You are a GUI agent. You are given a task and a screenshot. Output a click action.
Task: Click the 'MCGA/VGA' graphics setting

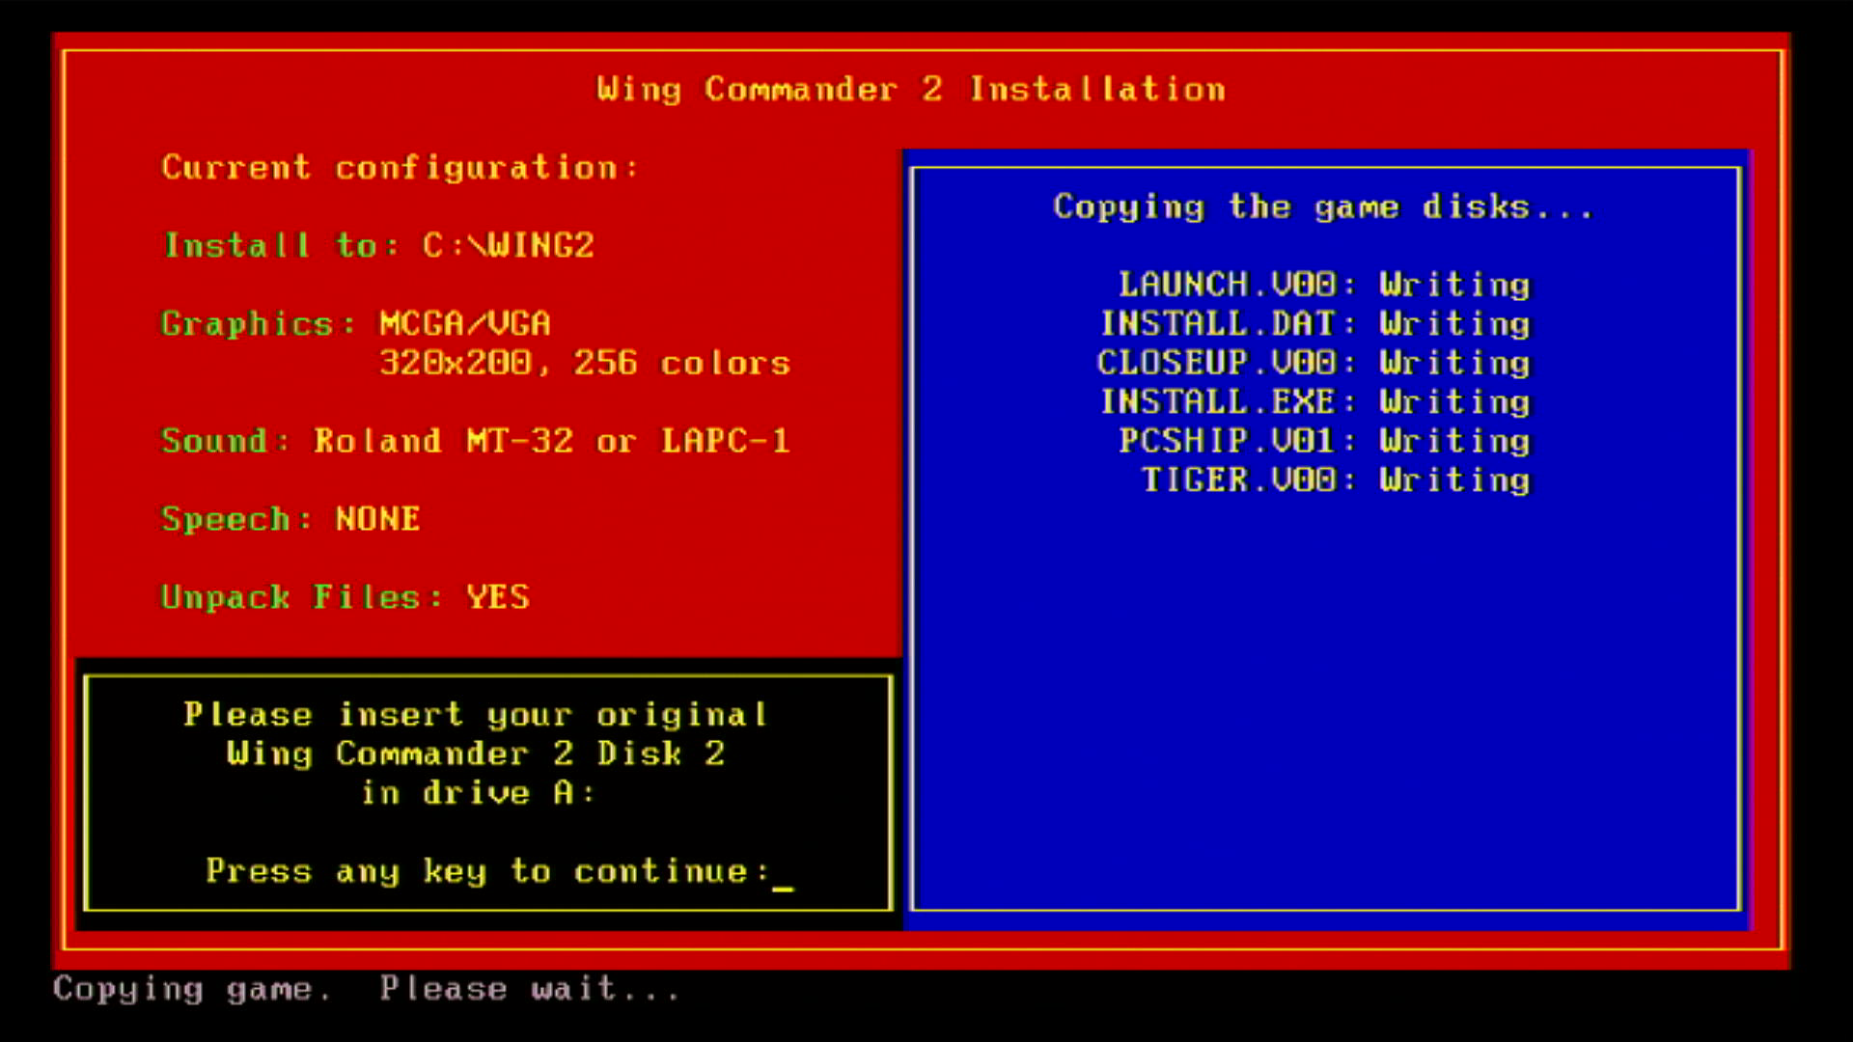[x=464, y=324]
